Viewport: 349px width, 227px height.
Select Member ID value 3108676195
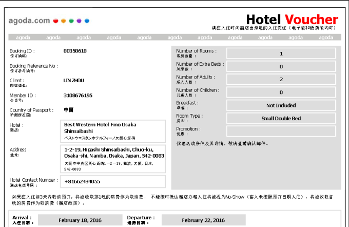(78, 96)
